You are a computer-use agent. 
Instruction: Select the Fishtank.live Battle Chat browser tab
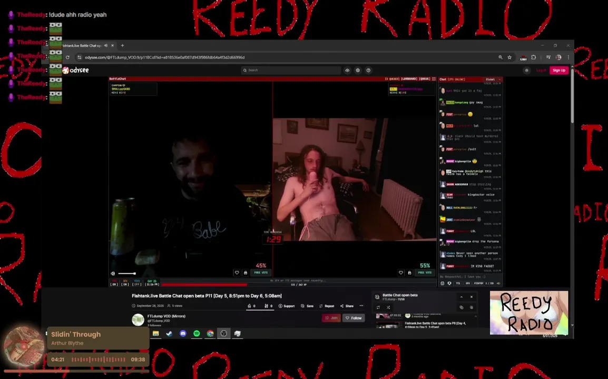83,45
